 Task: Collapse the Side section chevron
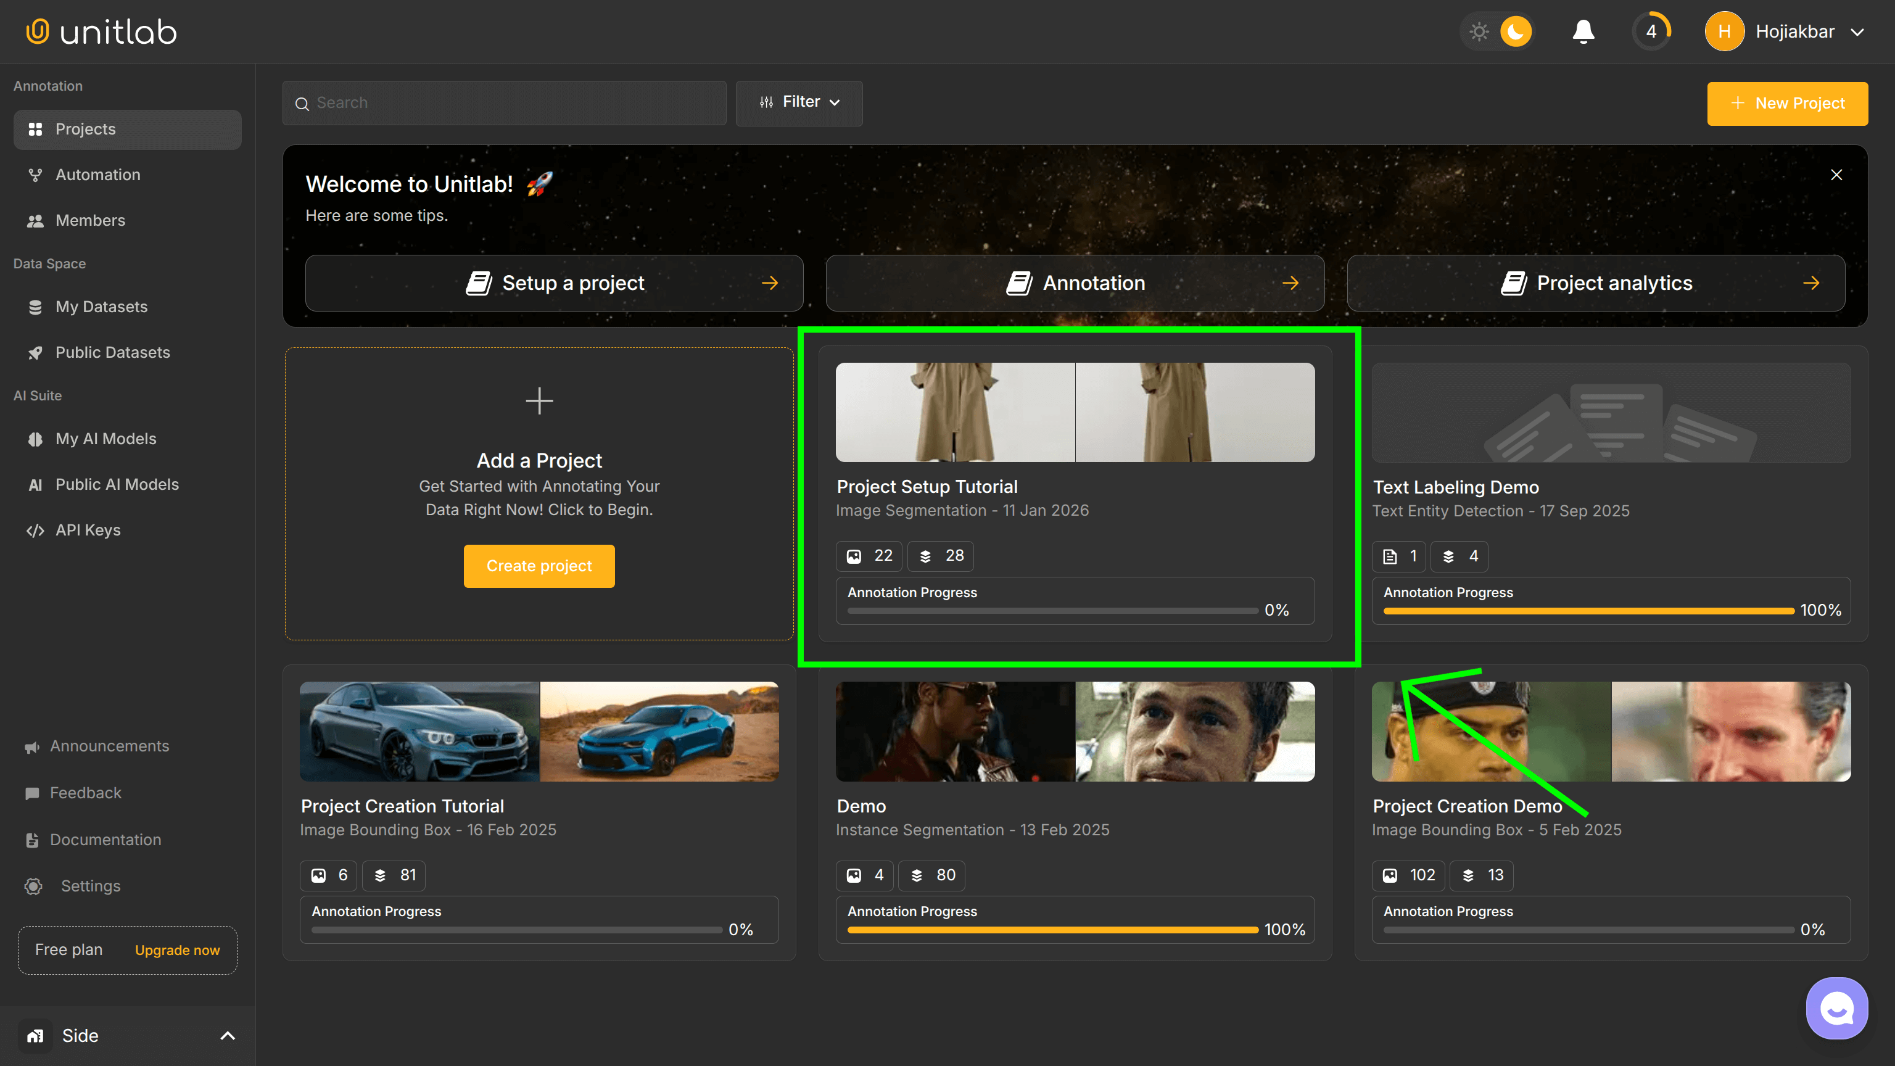226,1035
